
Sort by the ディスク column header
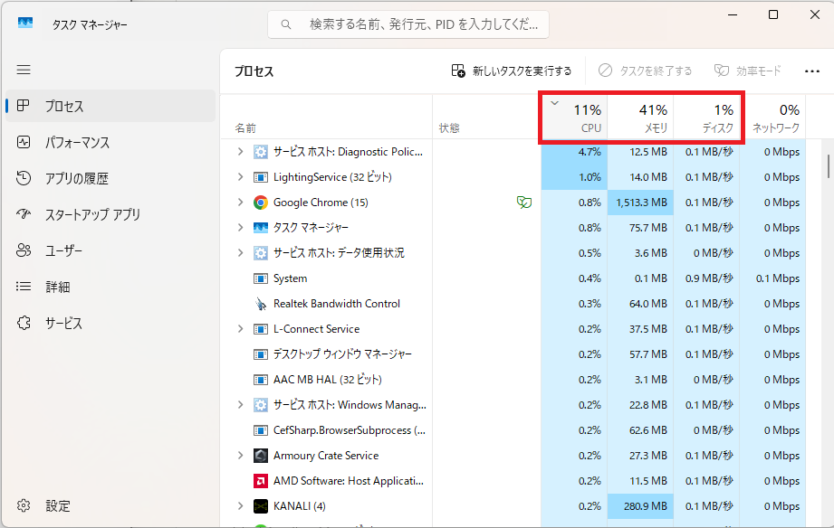click(706, 118)
